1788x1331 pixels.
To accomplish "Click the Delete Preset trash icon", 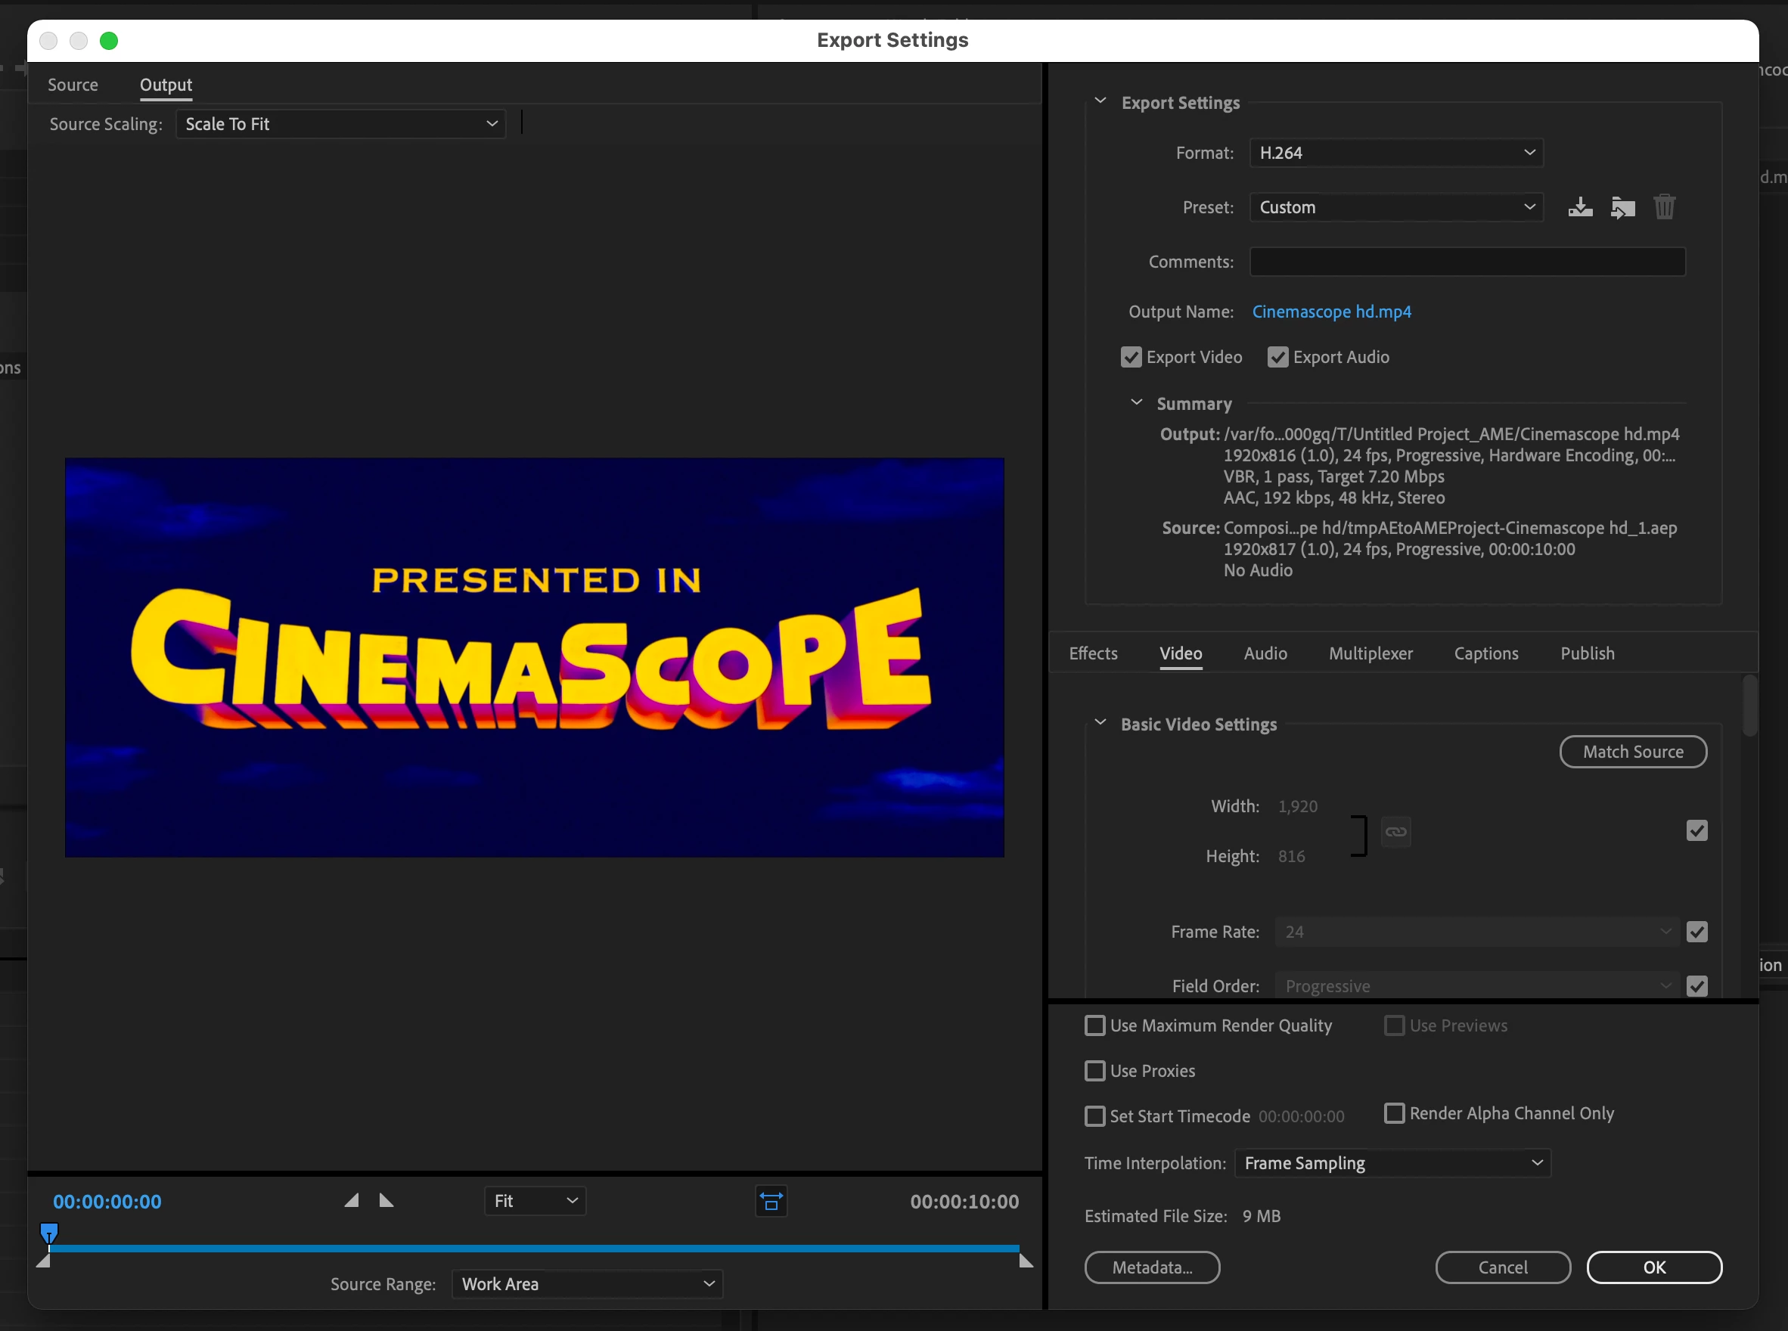I will click(1664, 208).
